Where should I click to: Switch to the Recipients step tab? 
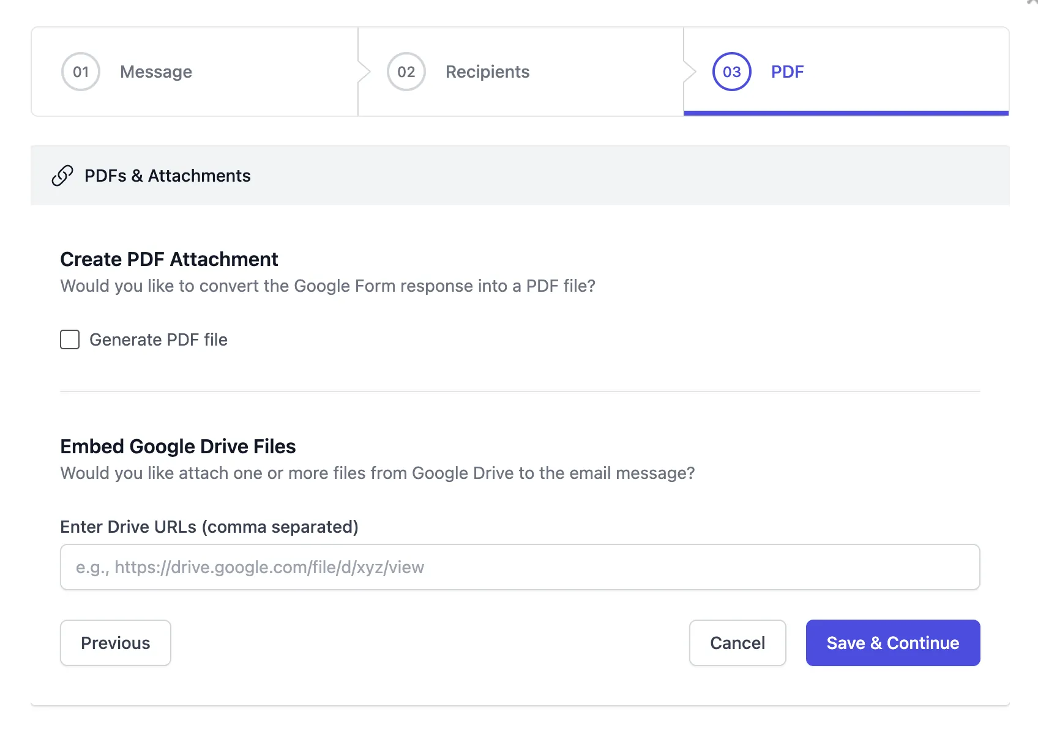520,72
